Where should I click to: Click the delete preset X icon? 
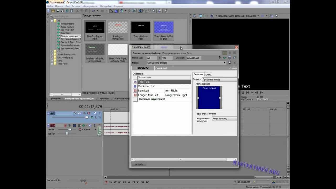point(234,63)
